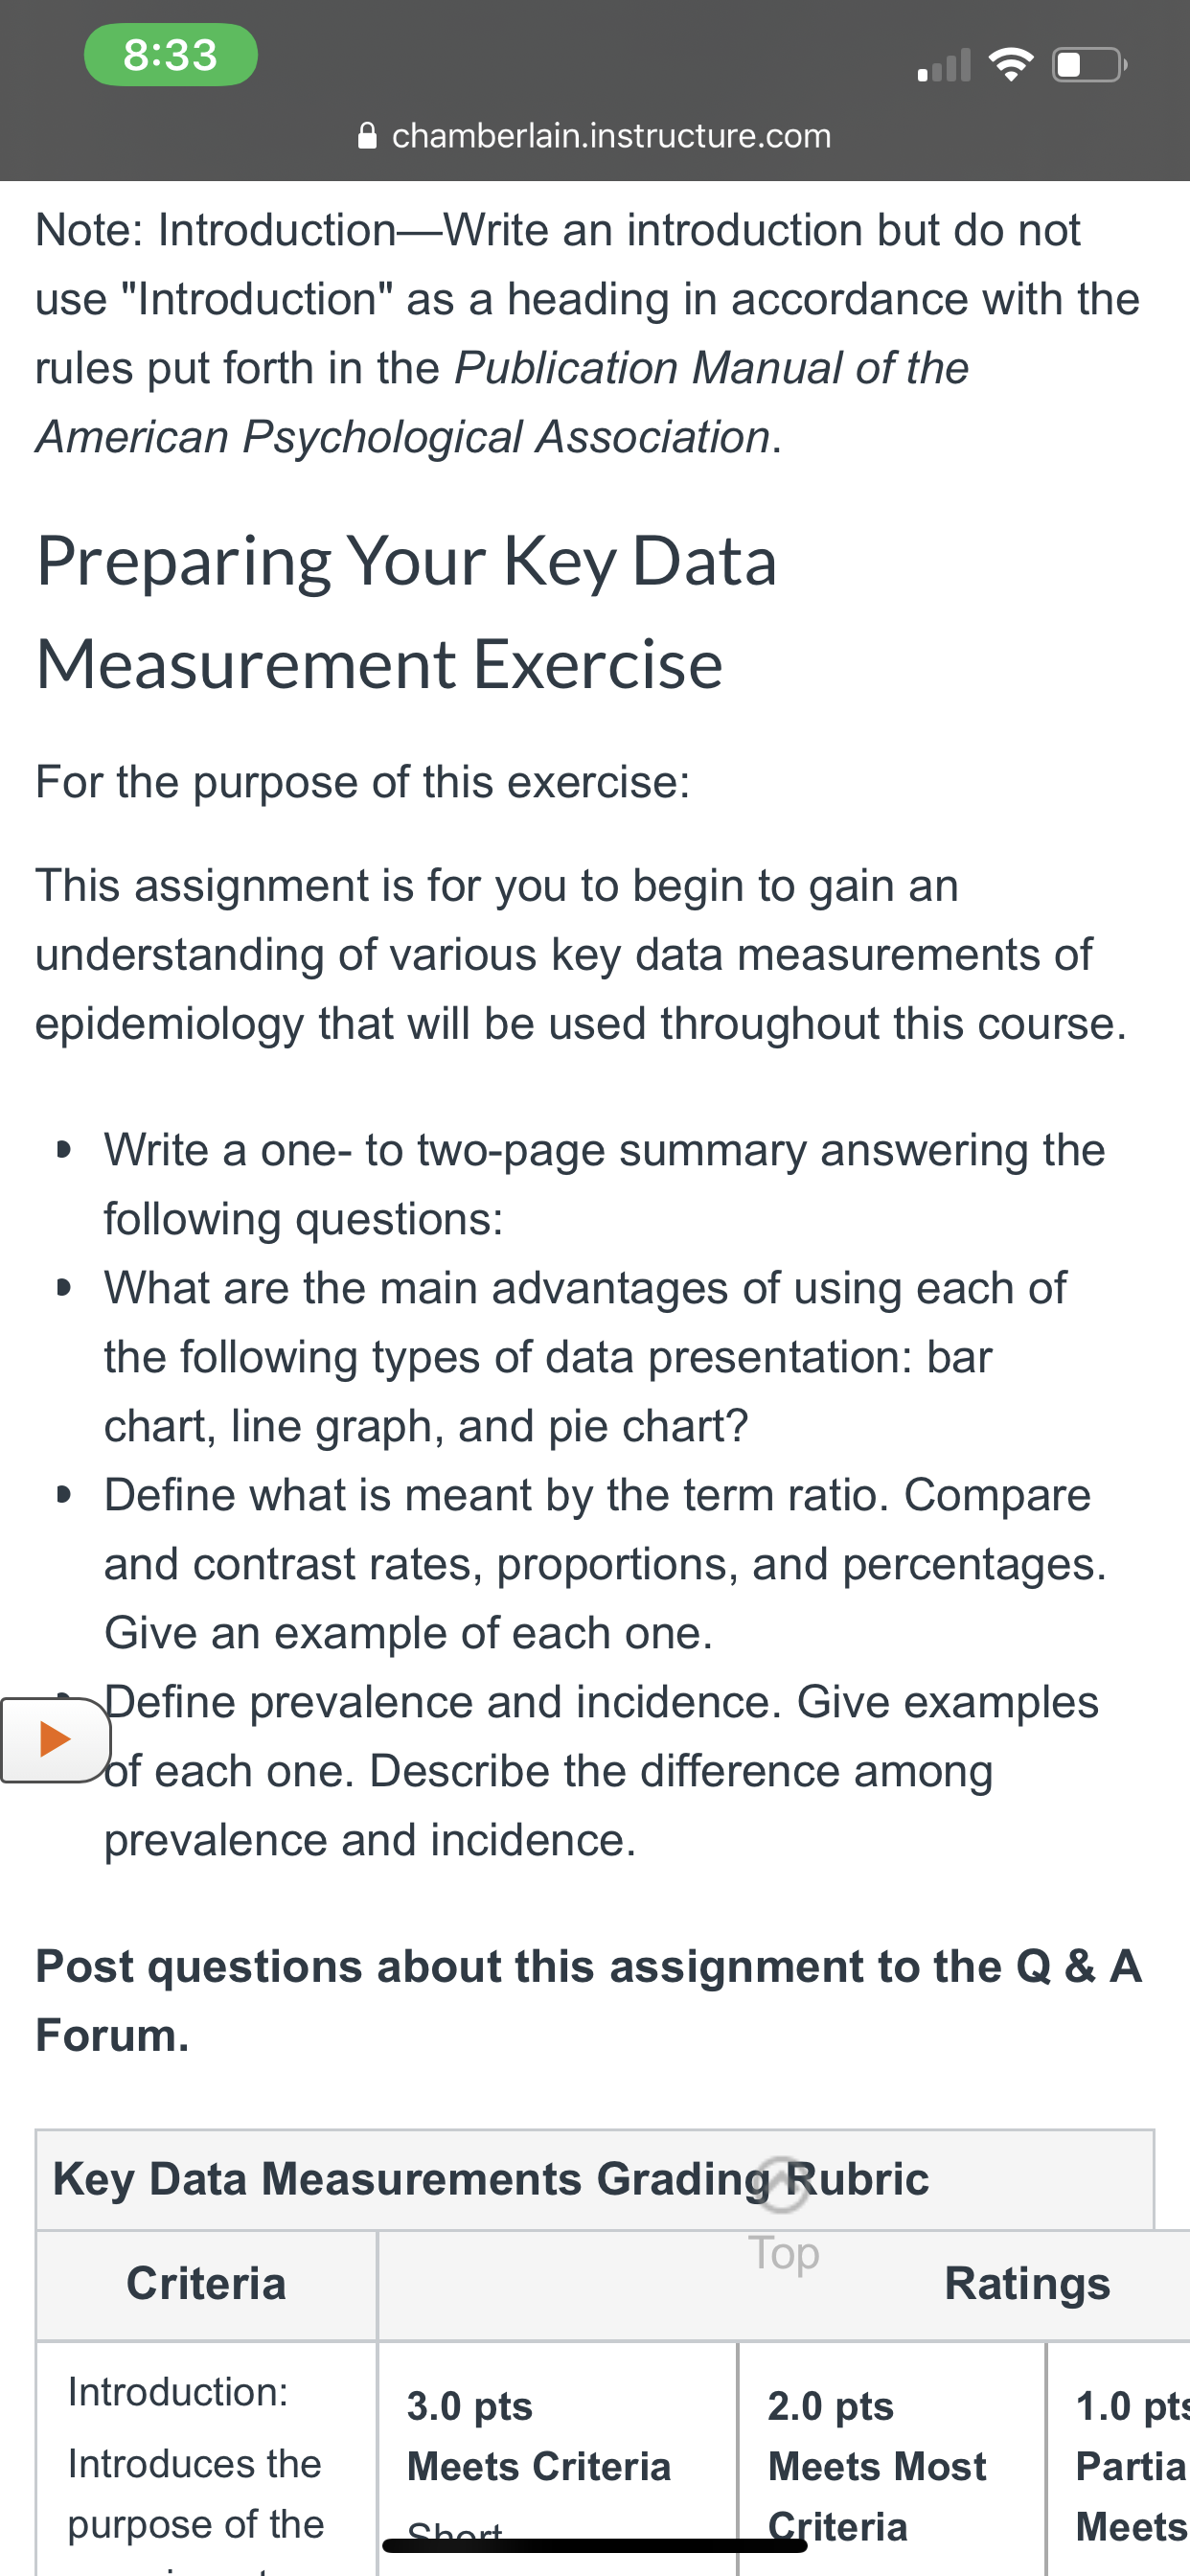Tap the Top label to jump up
The height and width of the screenshot is (2576, 1190).
pos(784,2253)
